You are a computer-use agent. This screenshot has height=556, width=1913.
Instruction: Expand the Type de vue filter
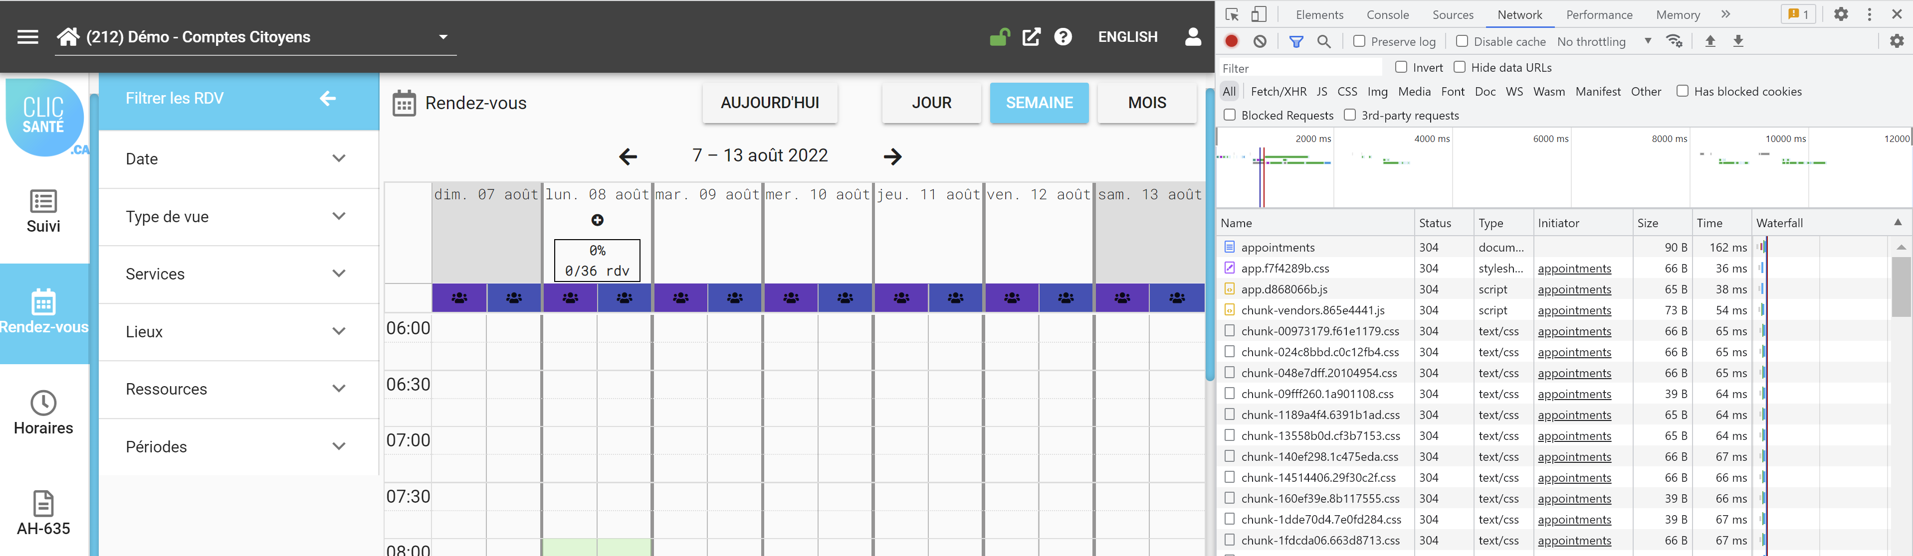point(237,216)
